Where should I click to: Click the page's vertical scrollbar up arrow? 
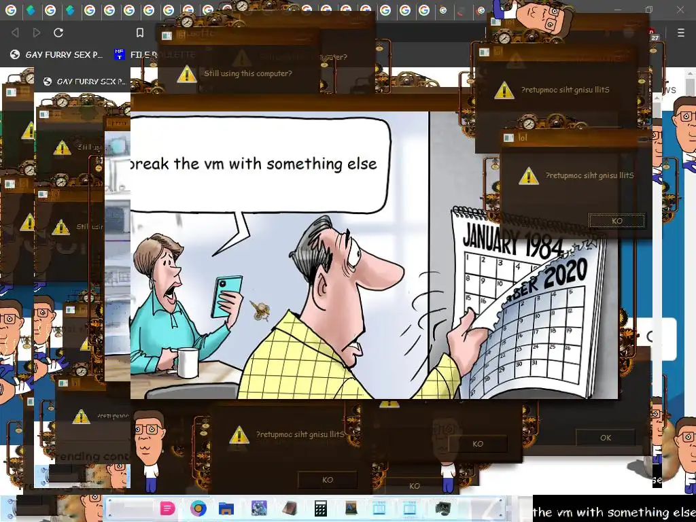tap(690, 73)
